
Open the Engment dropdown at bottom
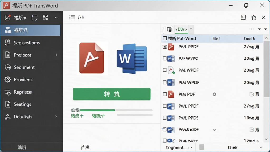click(x=179, y=148)
